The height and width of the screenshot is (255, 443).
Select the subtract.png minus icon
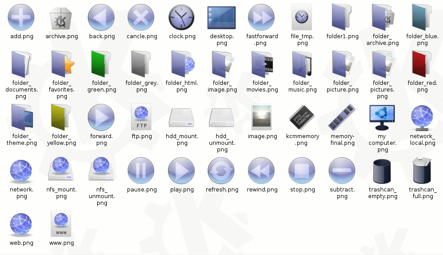pos(342,171)
